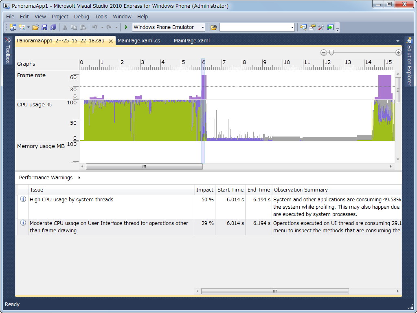This screenshot has width=417, height=313.
Task: Click the selected region marker at second 6
Action: click(x=203, y=110)
